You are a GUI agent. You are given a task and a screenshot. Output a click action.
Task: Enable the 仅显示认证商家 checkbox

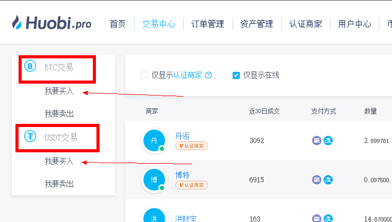[x=144, y=75]
